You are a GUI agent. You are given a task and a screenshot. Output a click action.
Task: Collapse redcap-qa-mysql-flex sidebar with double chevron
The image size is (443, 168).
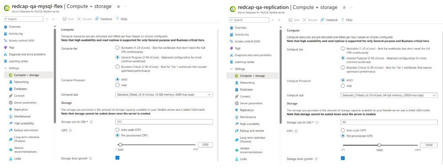tap(53, 19)
